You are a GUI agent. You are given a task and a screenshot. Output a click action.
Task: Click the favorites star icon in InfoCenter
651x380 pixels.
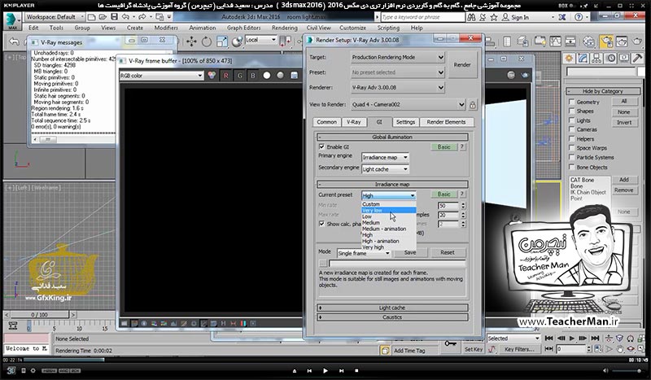pos(494,17)
